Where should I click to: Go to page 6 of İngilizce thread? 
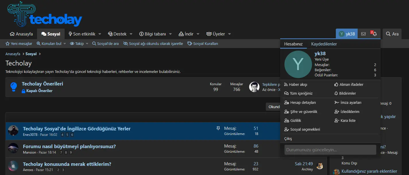(x=72, y=135)
